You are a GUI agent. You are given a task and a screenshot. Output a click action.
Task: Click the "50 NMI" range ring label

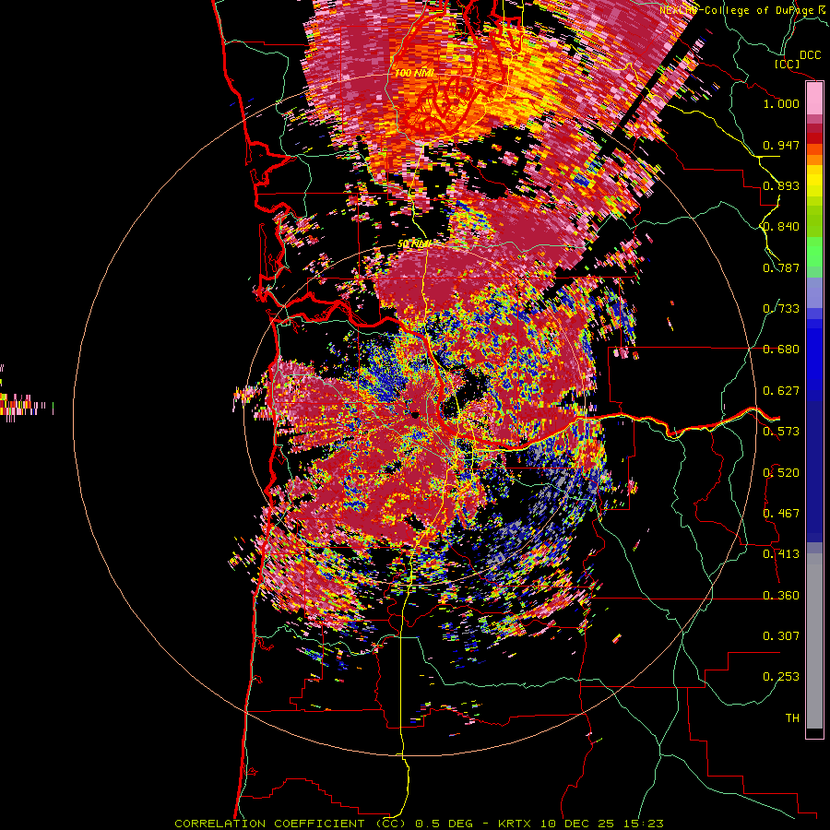414,243
